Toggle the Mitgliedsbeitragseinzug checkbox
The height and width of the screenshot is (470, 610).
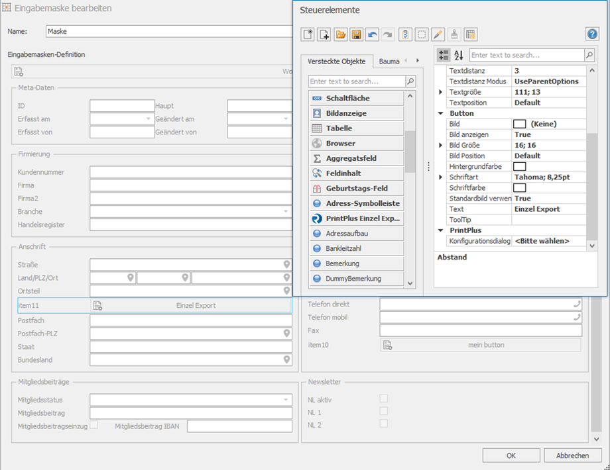(x=93, y=425)
